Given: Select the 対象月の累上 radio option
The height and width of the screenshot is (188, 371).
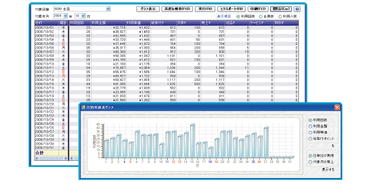Looking at the screenshot, I should (310, 162).
